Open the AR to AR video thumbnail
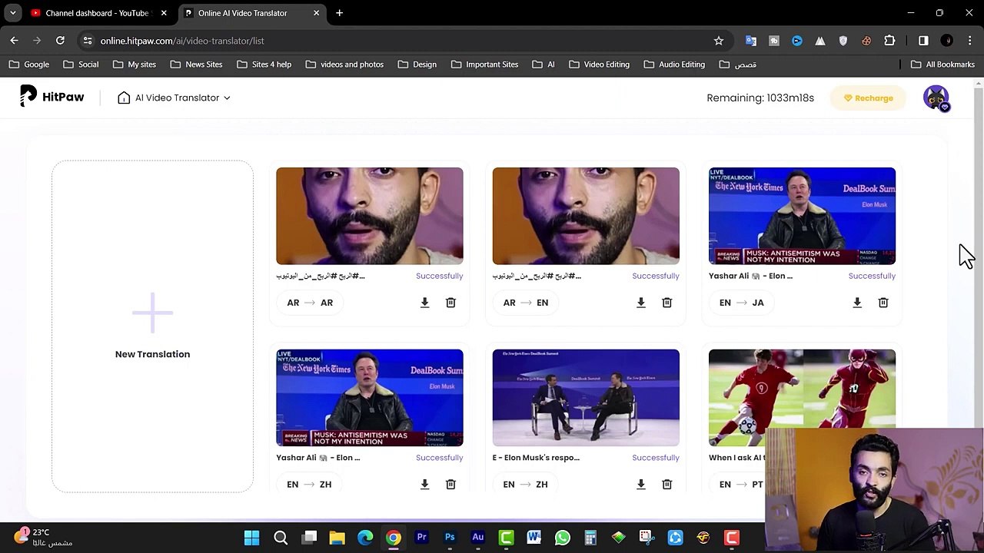984x553 pixels. click(x=370, y=216)
